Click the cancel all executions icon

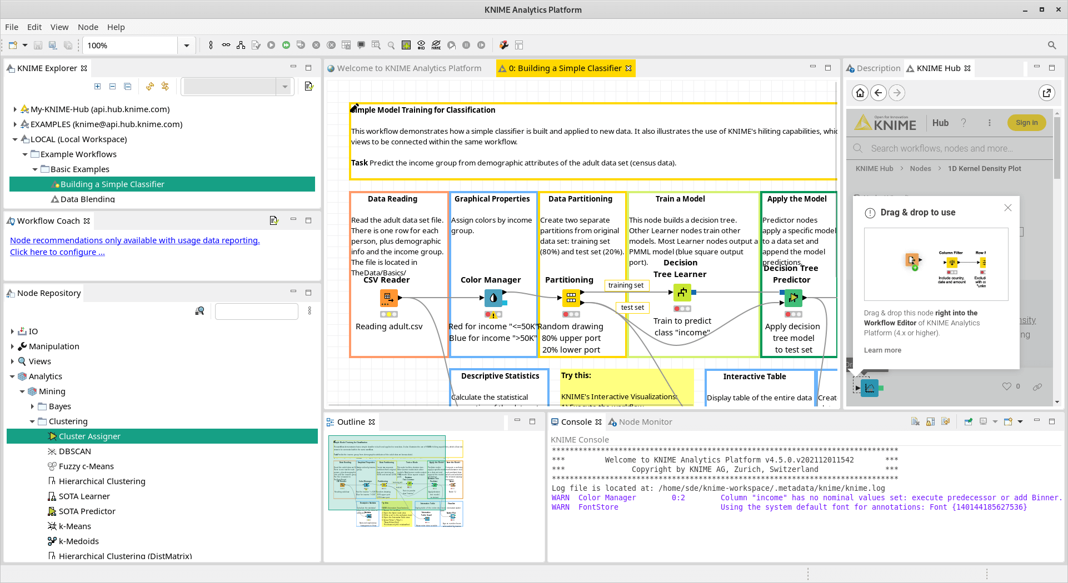point(331,46)
